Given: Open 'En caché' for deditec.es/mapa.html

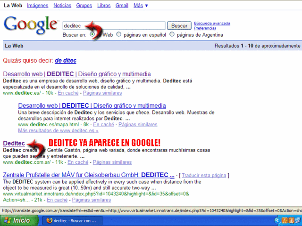Looking at the screenshot, I should [103, 124].
